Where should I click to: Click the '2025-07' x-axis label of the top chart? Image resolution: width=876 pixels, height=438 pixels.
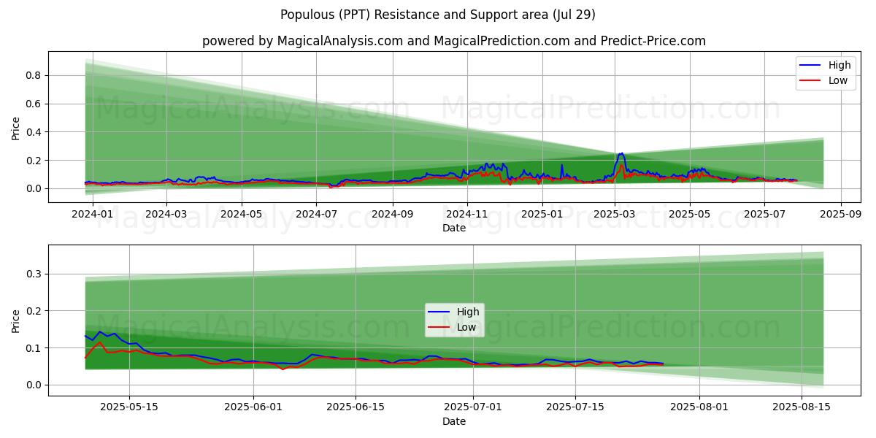pos(765,214)
